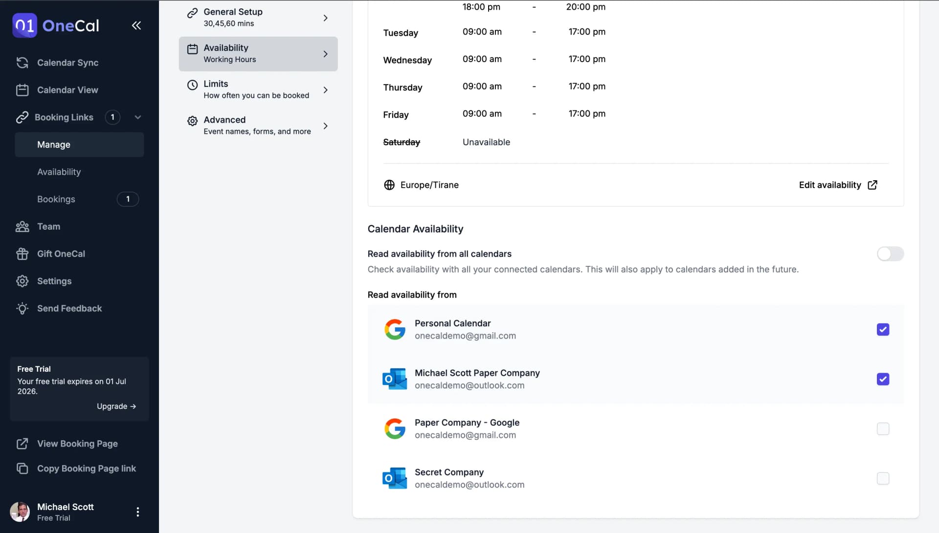Click Friday end time 17:00 pm
This screenshot has height=533, width=939.
587,114
